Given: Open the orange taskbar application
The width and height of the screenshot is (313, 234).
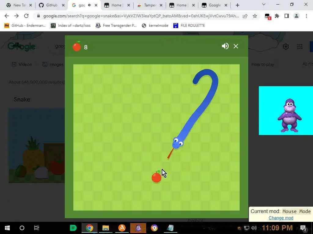Looking at the screenshot, I should coord(122,228).
